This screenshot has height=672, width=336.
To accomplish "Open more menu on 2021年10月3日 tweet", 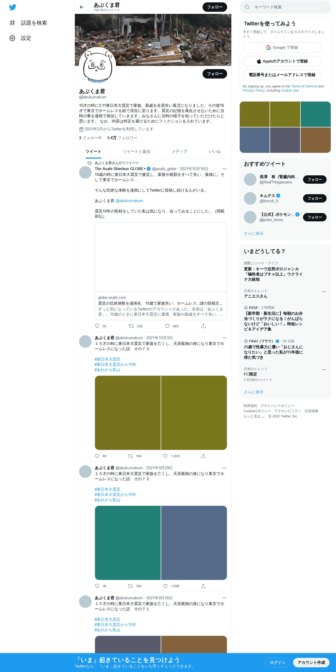I will pyautogui.click(x=225, y=338).
